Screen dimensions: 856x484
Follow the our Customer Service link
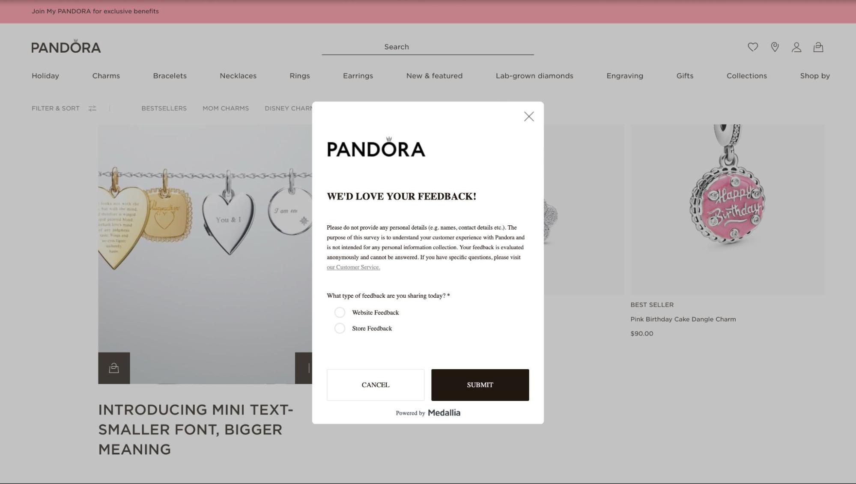point(353,267)
